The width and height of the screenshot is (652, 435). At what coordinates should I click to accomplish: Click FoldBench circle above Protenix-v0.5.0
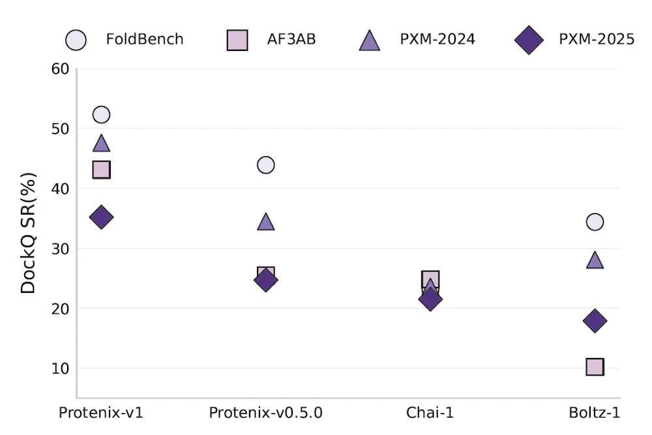click(x=266, y=165)
